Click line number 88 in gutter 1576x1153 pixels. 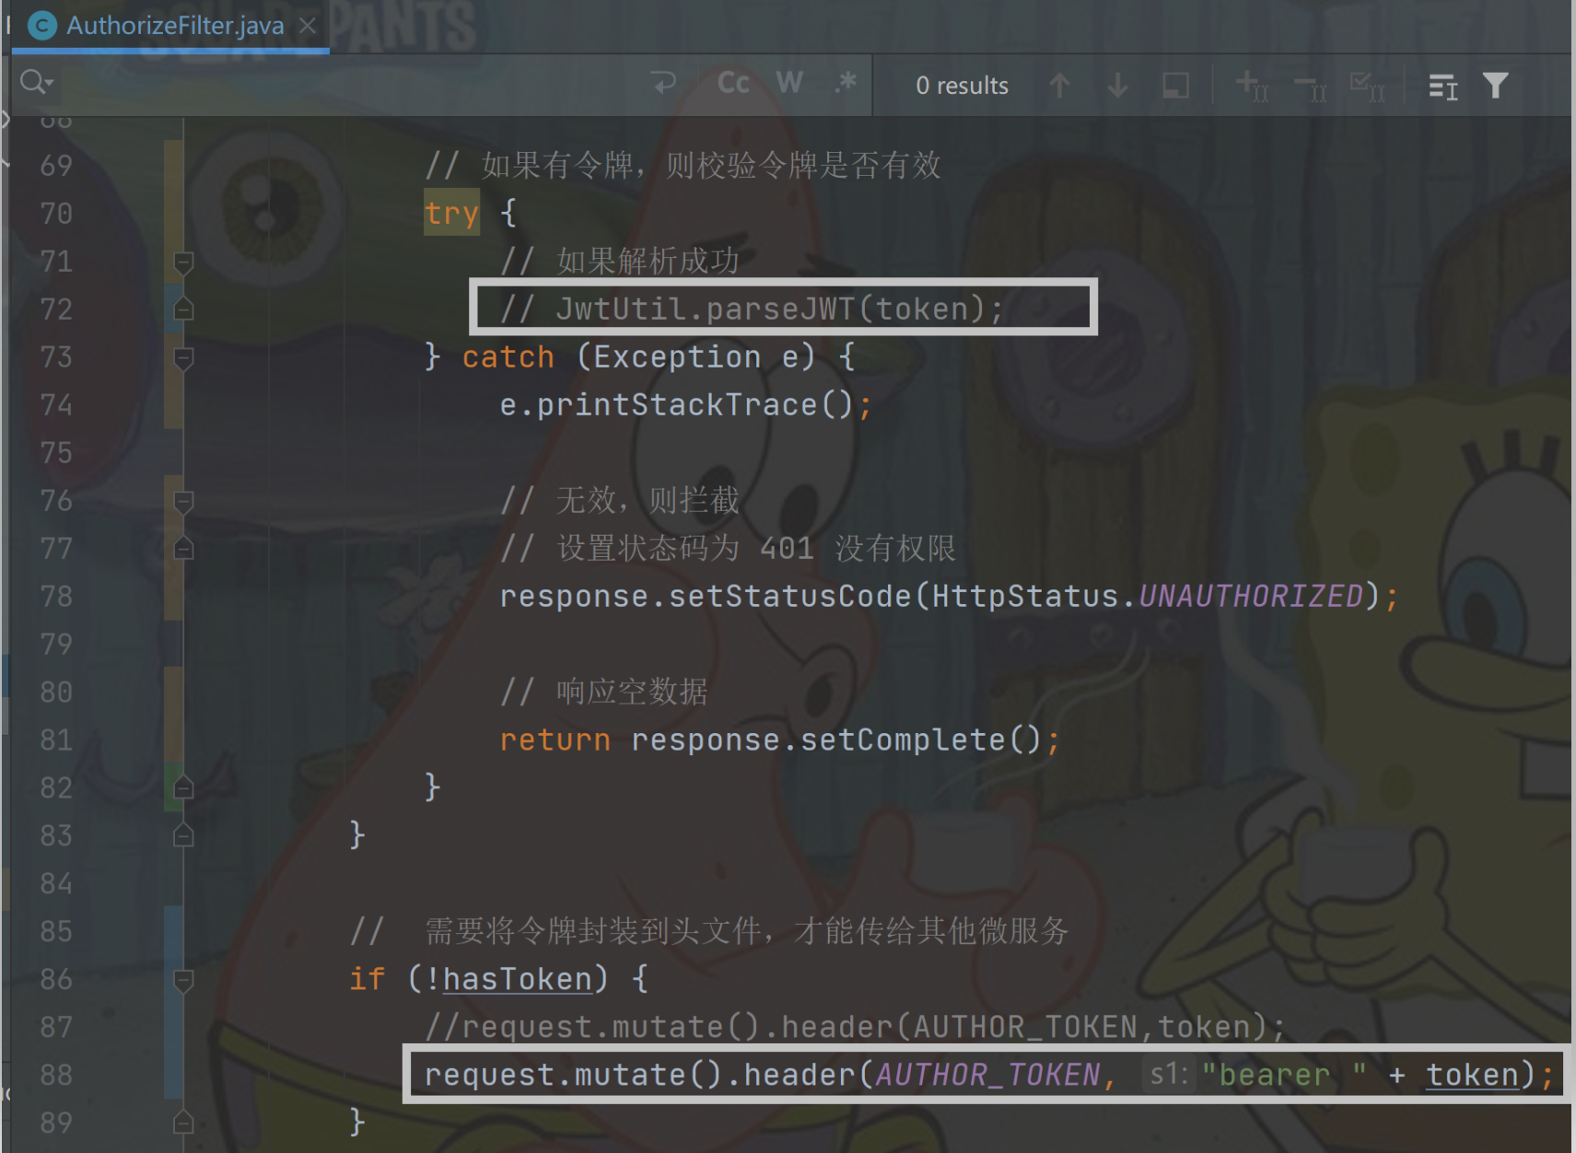click(56, 1076)
